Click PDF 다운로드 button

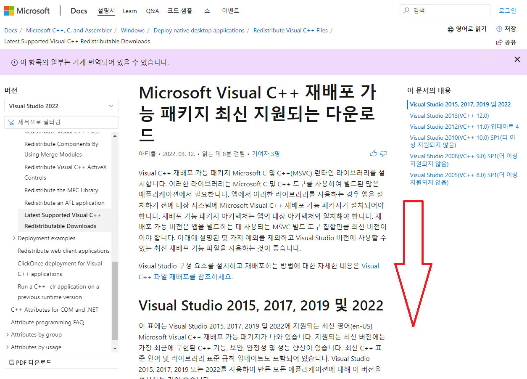[x=30, y=363]
